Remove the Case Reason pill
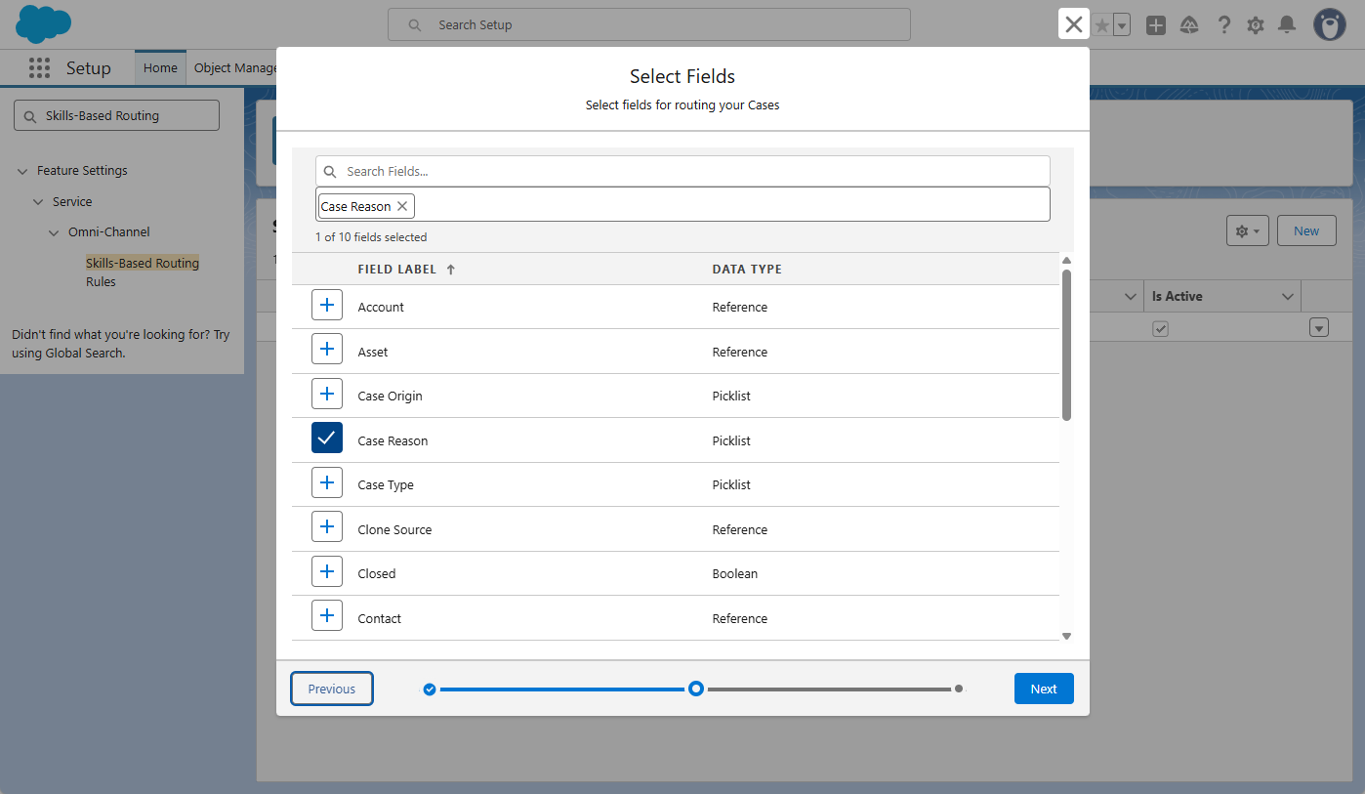The image size is (1365, 794). coord(402,206)
